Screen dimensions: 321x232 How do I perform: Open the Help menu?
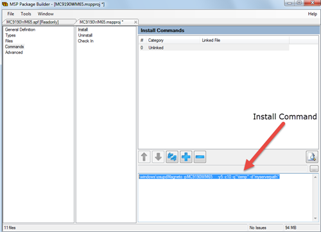pyautogui.click(x=313, y=14)
